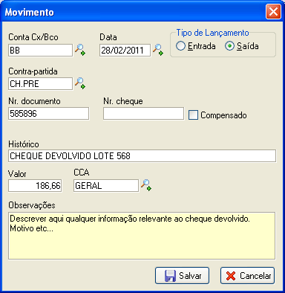This screenshot has height=293, width=285.
Task: Click the Movimento title bar text
Action: (29, 12)
